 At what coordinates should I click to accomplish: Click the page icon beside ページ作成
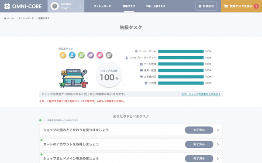coord(141,64)
